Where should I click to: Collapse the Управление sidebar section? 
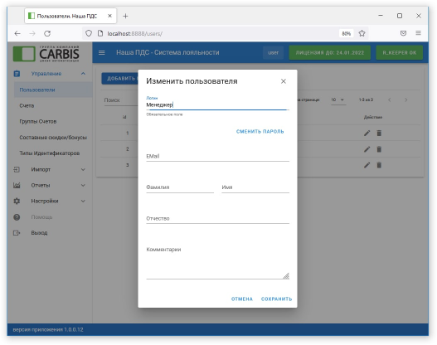coord(49,74)
